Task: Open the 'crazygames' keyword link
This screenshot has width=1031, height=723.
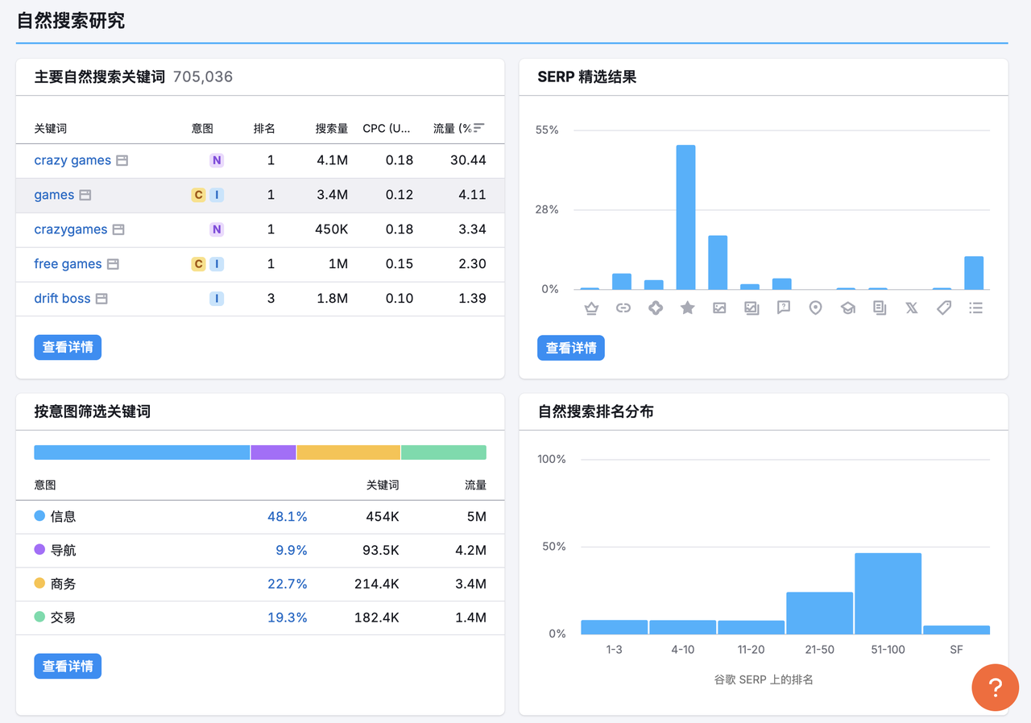Action: point(70,229)
